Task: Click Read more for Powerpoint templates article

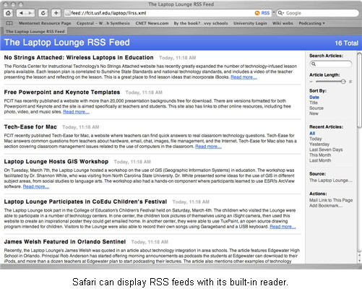Action: [x=76, y=112]
